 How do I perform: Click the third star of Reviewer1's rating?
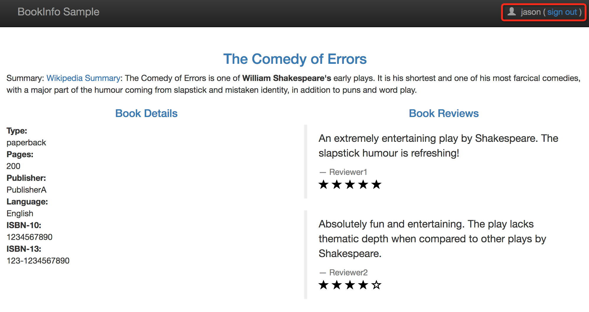pyautogui.click(x=350, y=185)
